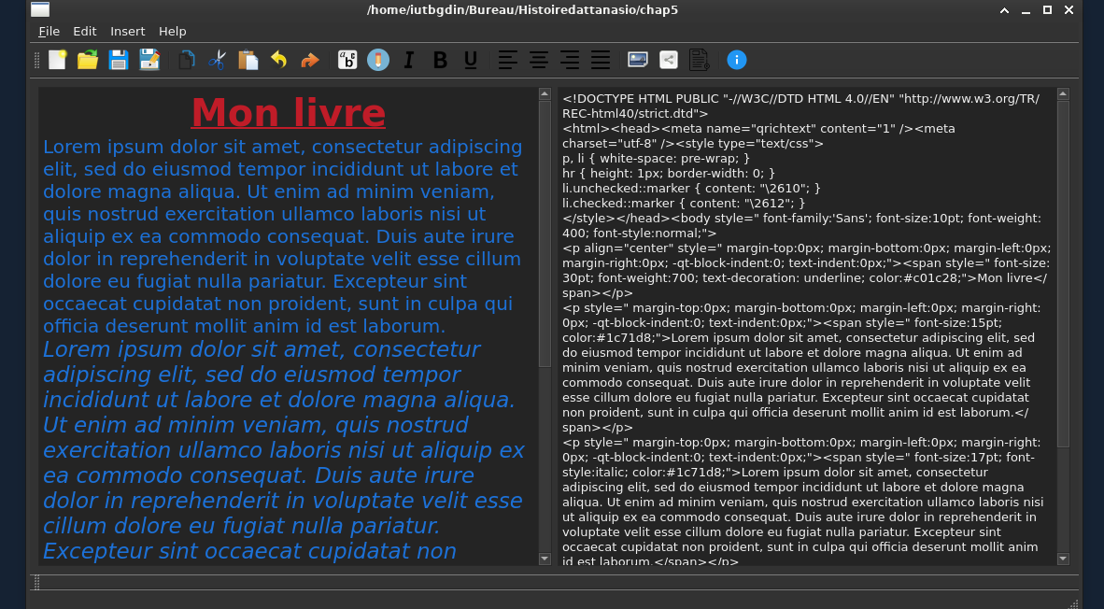This screenshot has height=609, width=1104.
Task: Open the Insert menu
Action: click(x=127, y=31)
